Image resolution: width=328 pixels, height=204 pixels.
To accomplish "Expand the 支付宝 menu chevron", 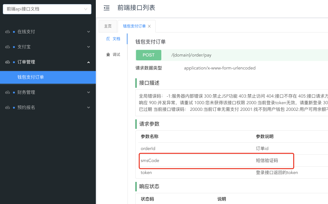I will 89,47.
